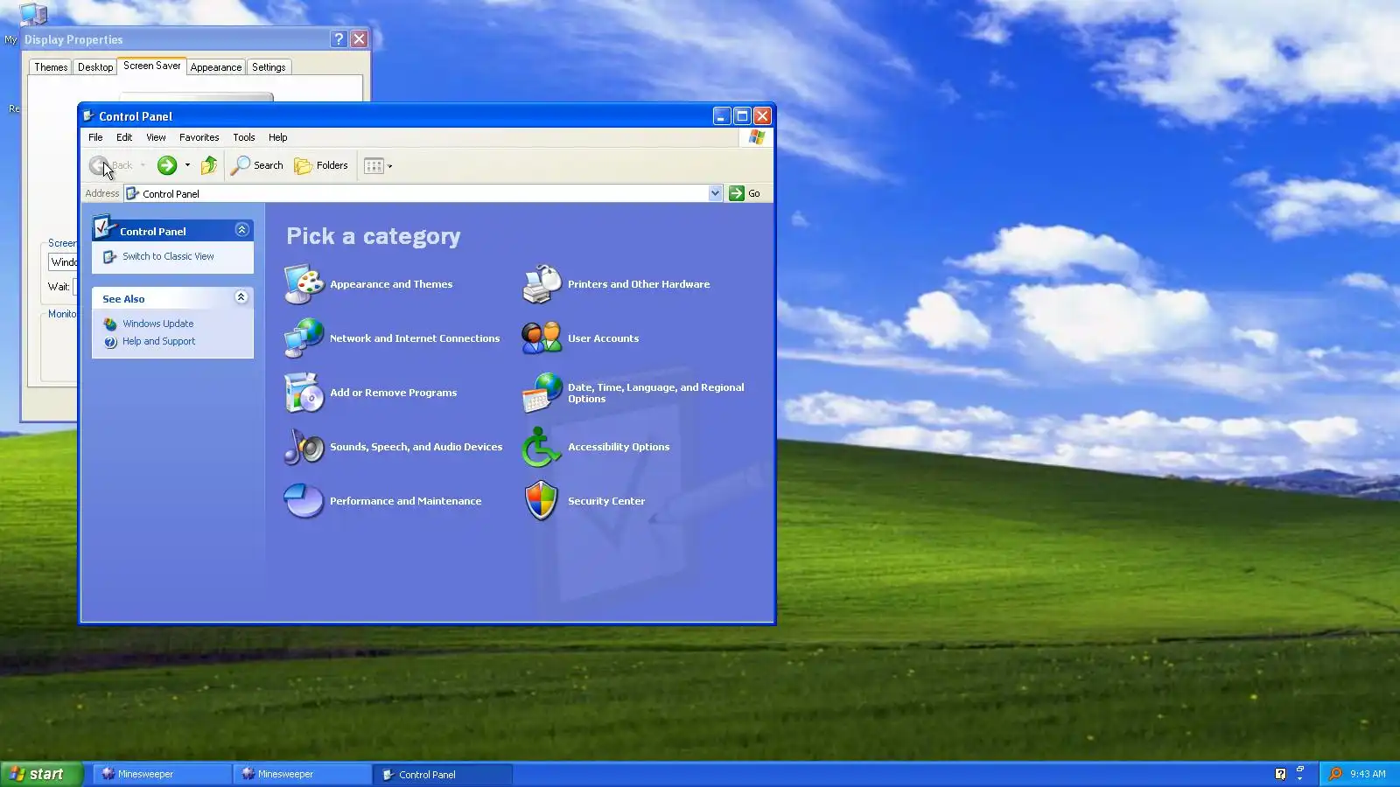The width and height of the screenshot is (1400, 787).
Task: Click the Add or Remove Programs icon
Action: tap(304, 393)
